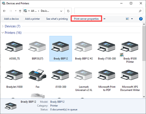Select the Brady i7100-300 printer icon

107,46
